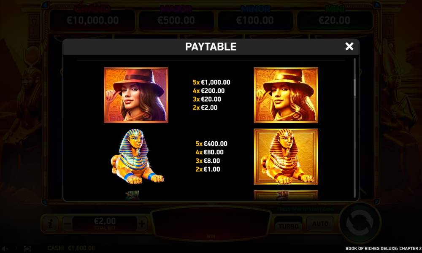
Task: Click the question mark help icon
Action: click(16, 249)
